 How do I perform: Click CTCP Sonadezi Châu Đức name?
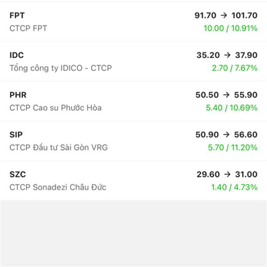pos(58,187)
